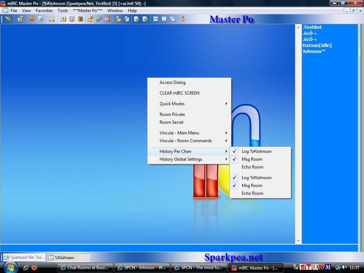
Task: Open the Address Book toolbar icon
Action: click(63, 19)
